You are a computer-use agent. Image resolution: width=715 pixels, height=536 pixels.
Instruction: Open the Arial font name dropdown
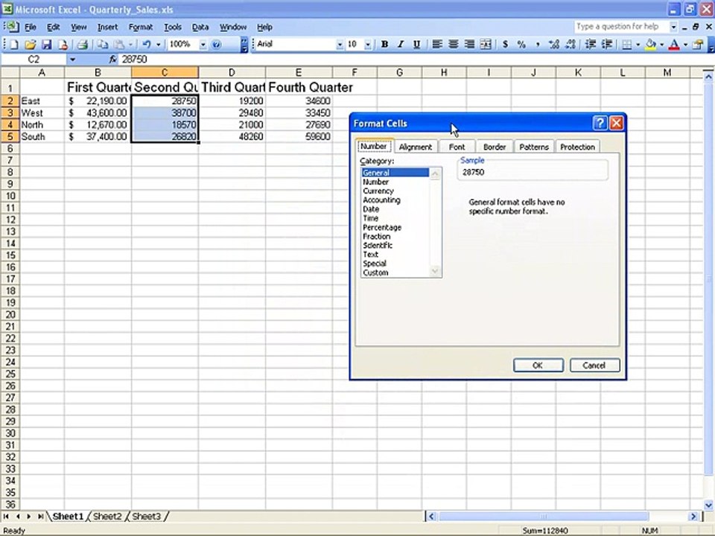tap(340, 44)
